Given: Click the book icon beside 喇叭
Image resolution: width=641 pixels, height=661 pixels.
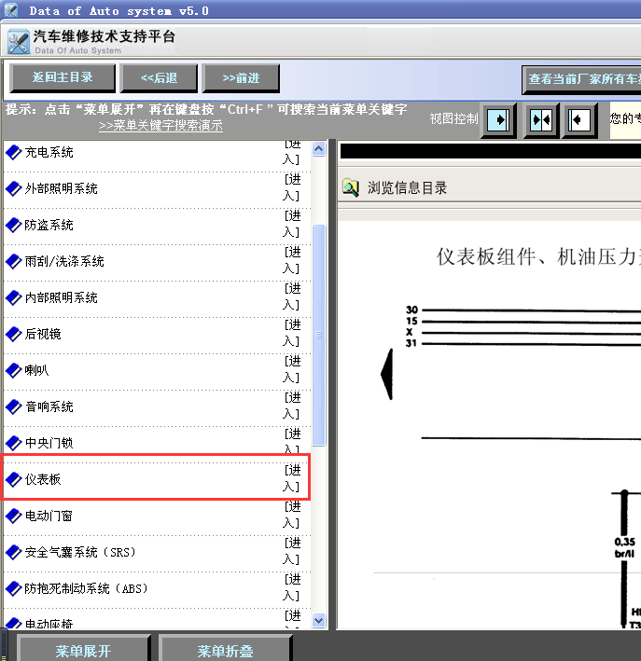Looking at the screenshot, I should [14, 370].
